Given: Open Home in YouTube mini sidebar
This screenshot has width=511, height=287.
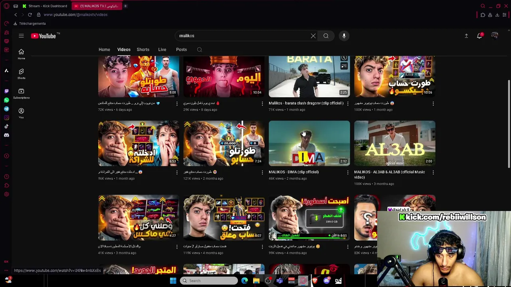Looking at the screenshot, I should click(x=21, y=54).
